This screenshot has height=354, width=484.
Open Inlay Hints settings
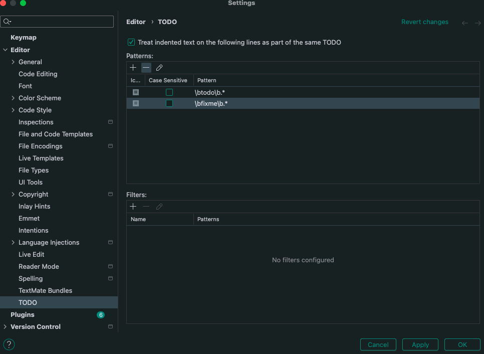click(34, 207)
